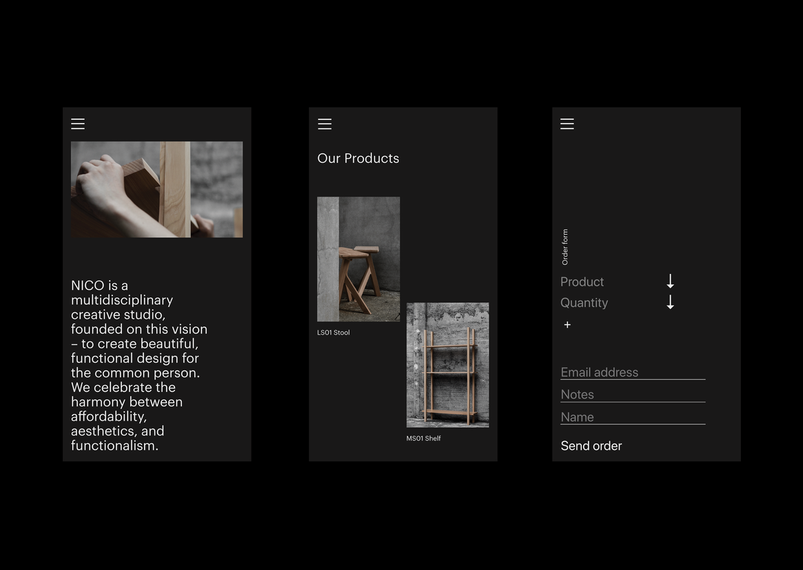
Task: Select the Quantity field label
Action: coord(584,303)
